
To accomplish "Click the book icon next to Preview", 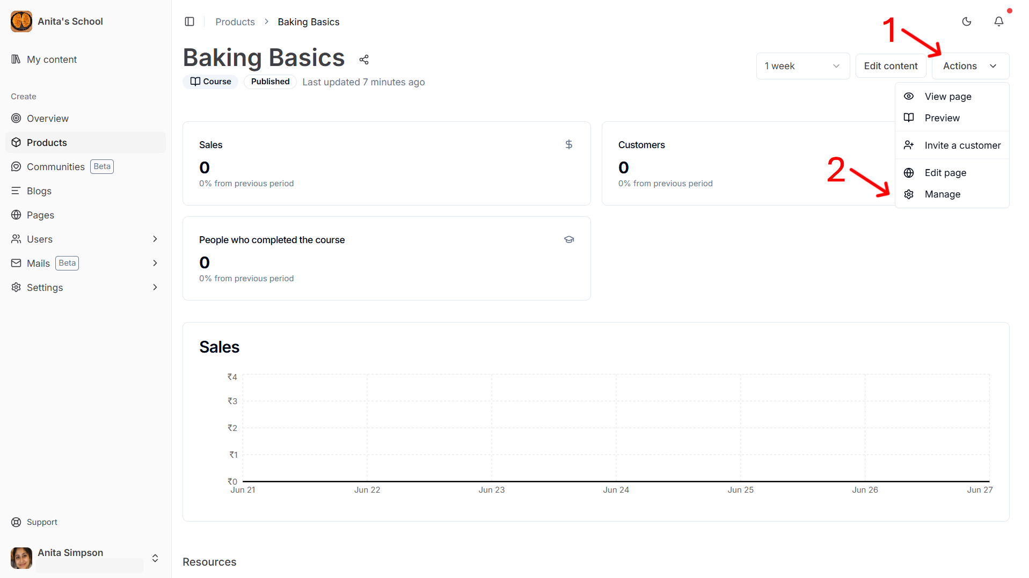I will click(x=909, y=118).
